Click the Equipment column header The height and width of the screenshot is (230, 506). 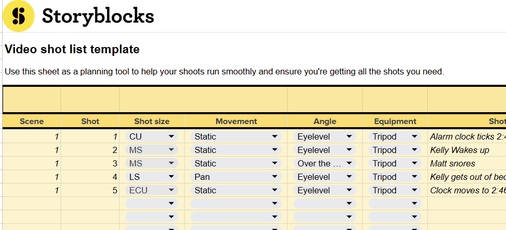(x=395, y=121)
